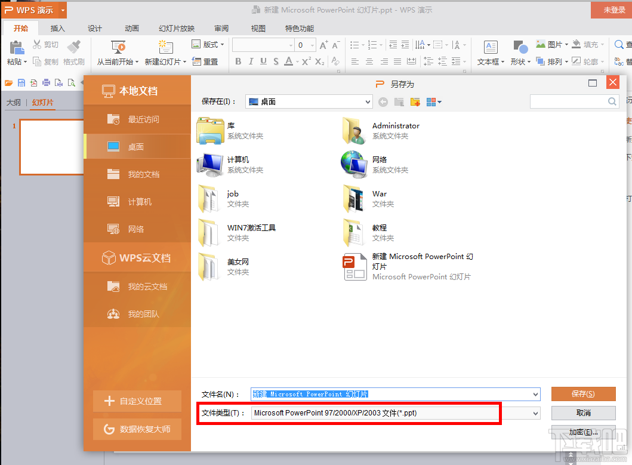Select the 大纲 (Outline) tab
Image resolution: width=632 pixels, height=465 pixels.
pyautogui.click(x=14, y=102)
